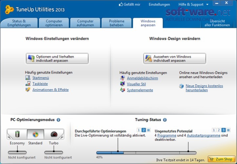Click the shopping cart icon in Zum Shop

212,159
